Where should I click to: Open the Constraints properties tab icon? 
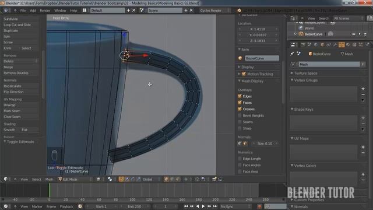tap(329, 44)
